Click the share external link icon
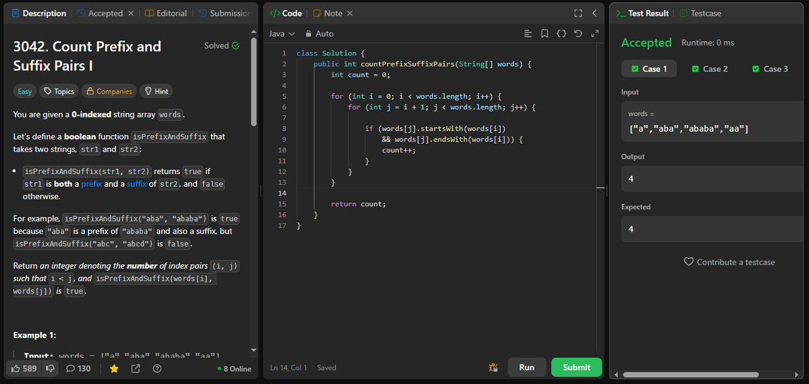The height and width of the screenshot is (384, 809). (136, 368)
